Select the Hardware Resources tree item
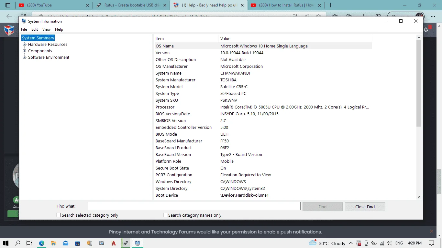The width and height of the screenshot is (442, 248). click(x=48, y=45)
